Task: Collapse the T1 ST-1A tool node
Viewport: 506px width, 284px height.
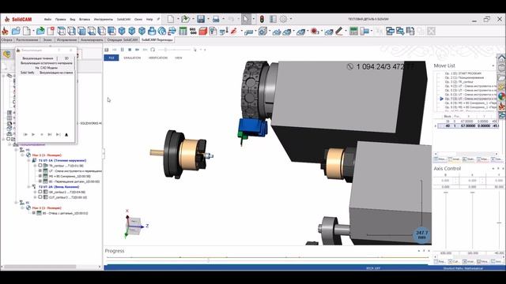Action: pyautogui.click(x=28, y=160)
